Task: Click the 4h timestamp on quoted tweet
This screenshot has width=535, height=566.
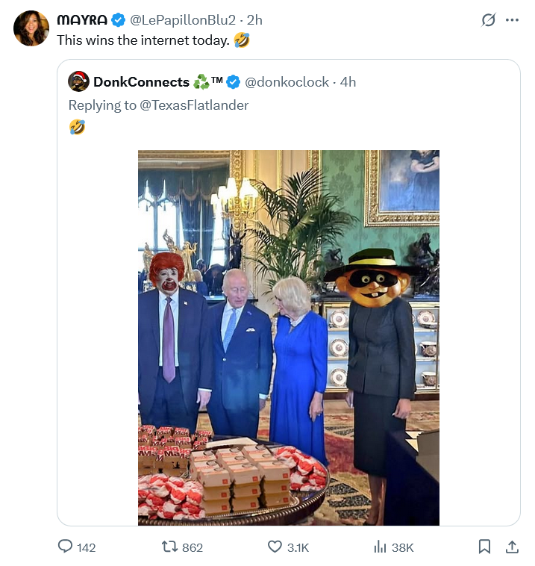Action: [348, 82]
